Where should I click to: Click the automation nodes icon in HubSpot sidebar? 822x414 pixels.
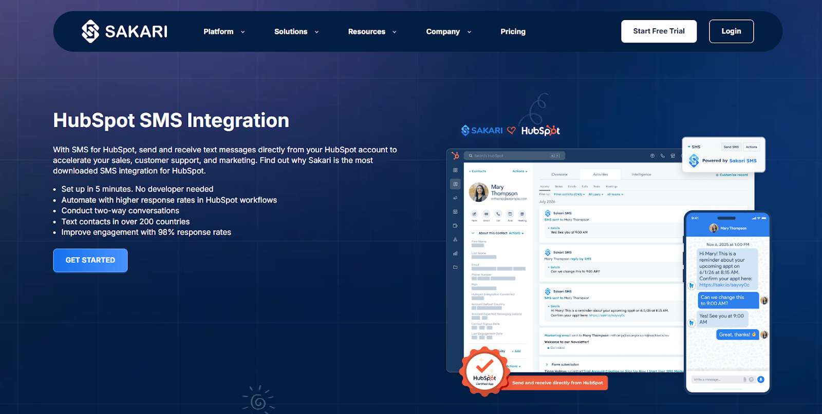click(x=455, y=240)
